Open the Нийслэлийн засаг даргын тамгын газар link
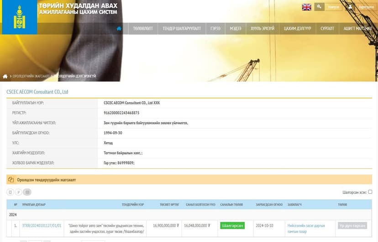The height and width of the screenshot is (242, 378). point(306,228)
